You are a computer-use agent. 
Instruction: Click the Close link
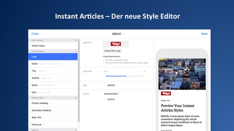tap(35, 34)
